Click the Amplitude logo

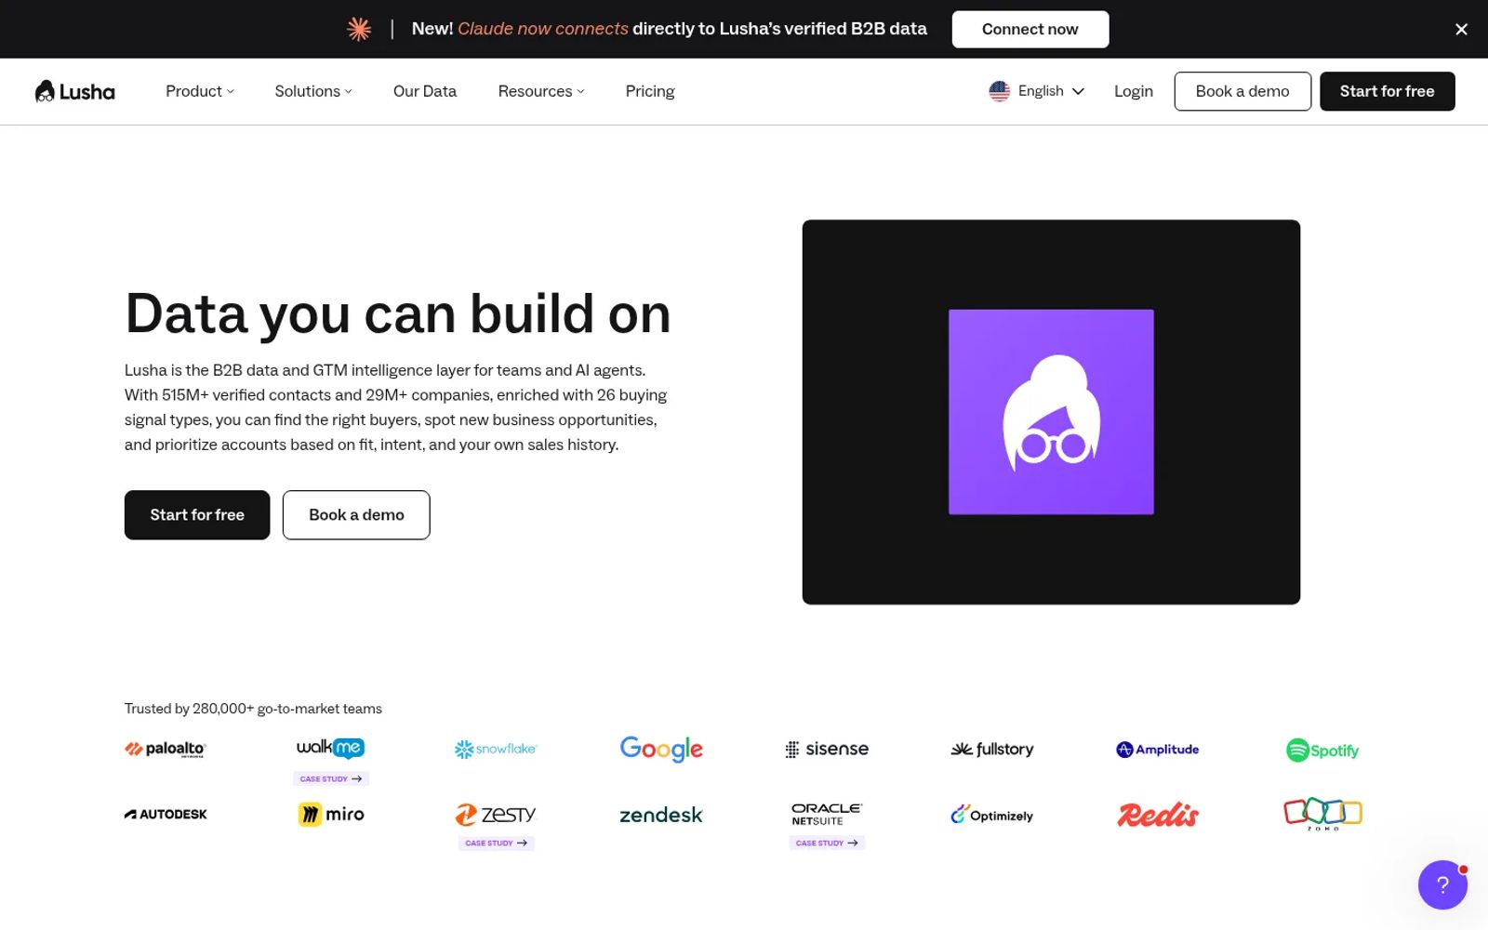[1158, 749]
